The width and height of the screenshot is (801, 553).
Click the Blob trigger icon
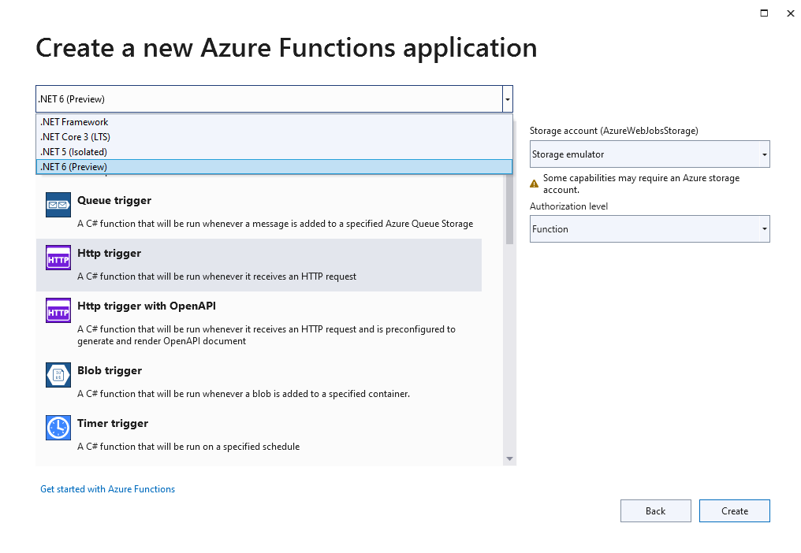(x=58, y=375)
